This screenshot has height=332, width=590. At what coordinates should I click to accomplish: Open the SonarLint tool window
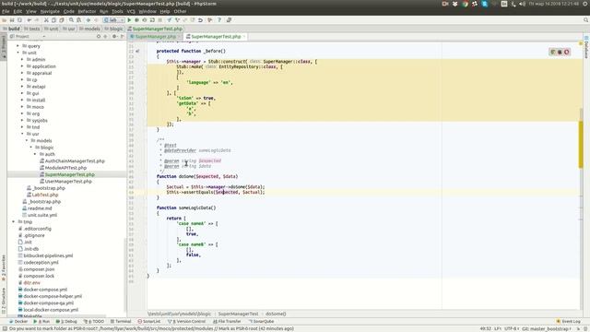point(149,322)
